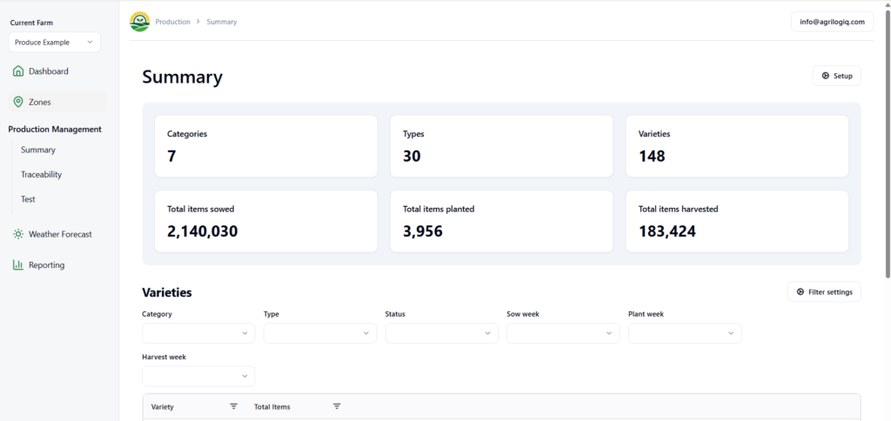891x421 pixels.
Task: Open Traceability in the sidebar
Action: [42, 175]
